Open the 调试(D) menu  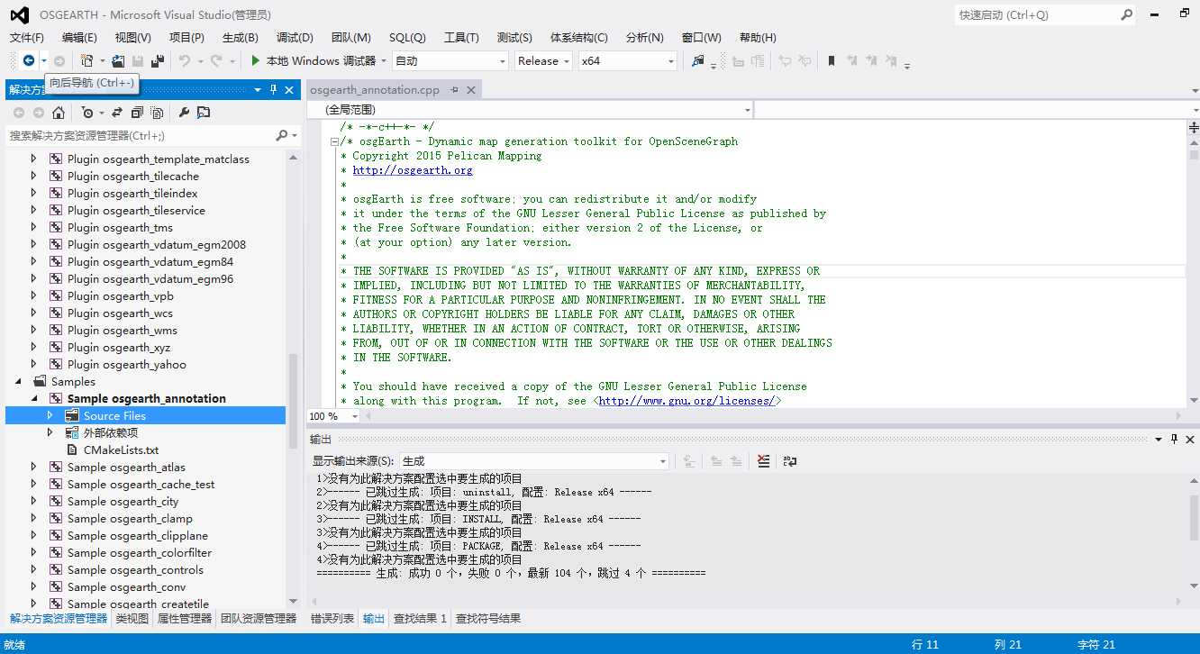[x=295, y=37]
